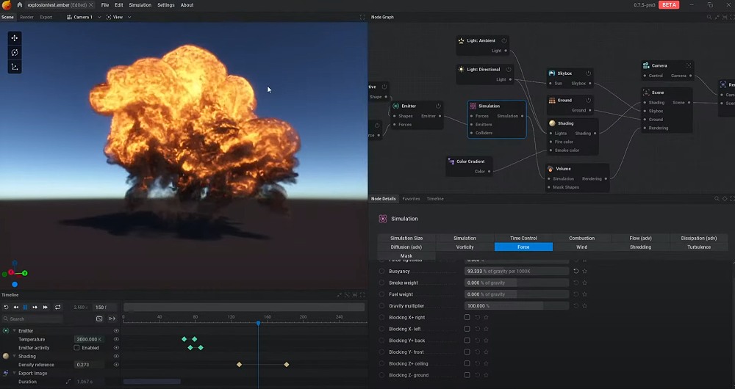
Task: Click the Smoke weight slider
Action: click(517, 283)
